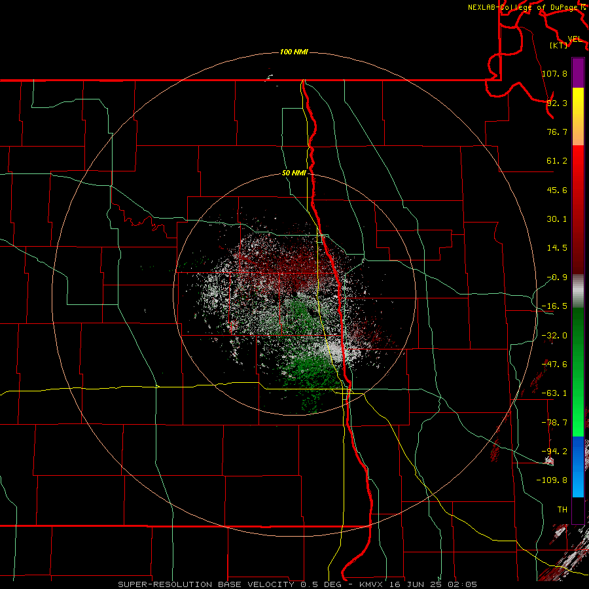The height and width of the screenshot is (589, 589).
Task: Click the 14.5 legend value
Action: [557, 248]
